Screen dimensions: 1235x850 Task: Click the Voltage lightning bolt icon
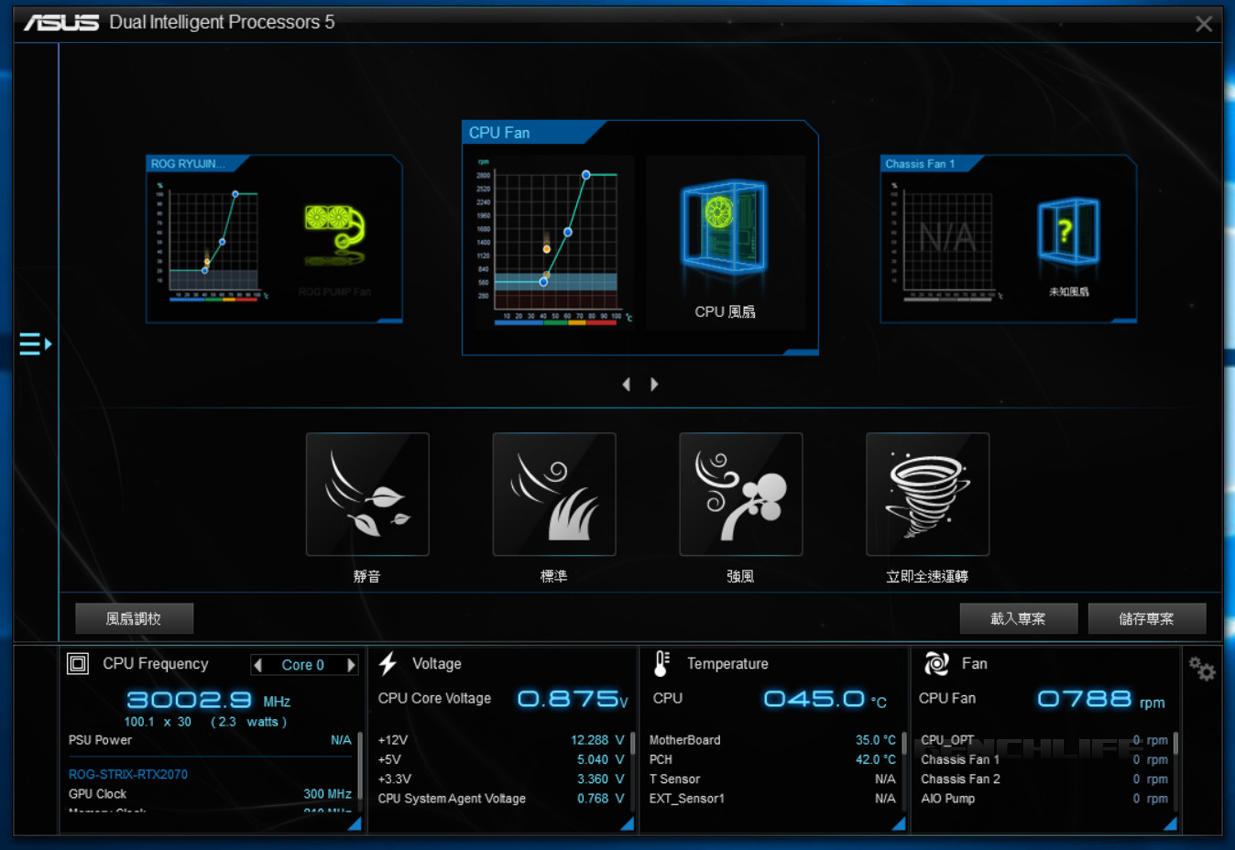pos(388,663)
